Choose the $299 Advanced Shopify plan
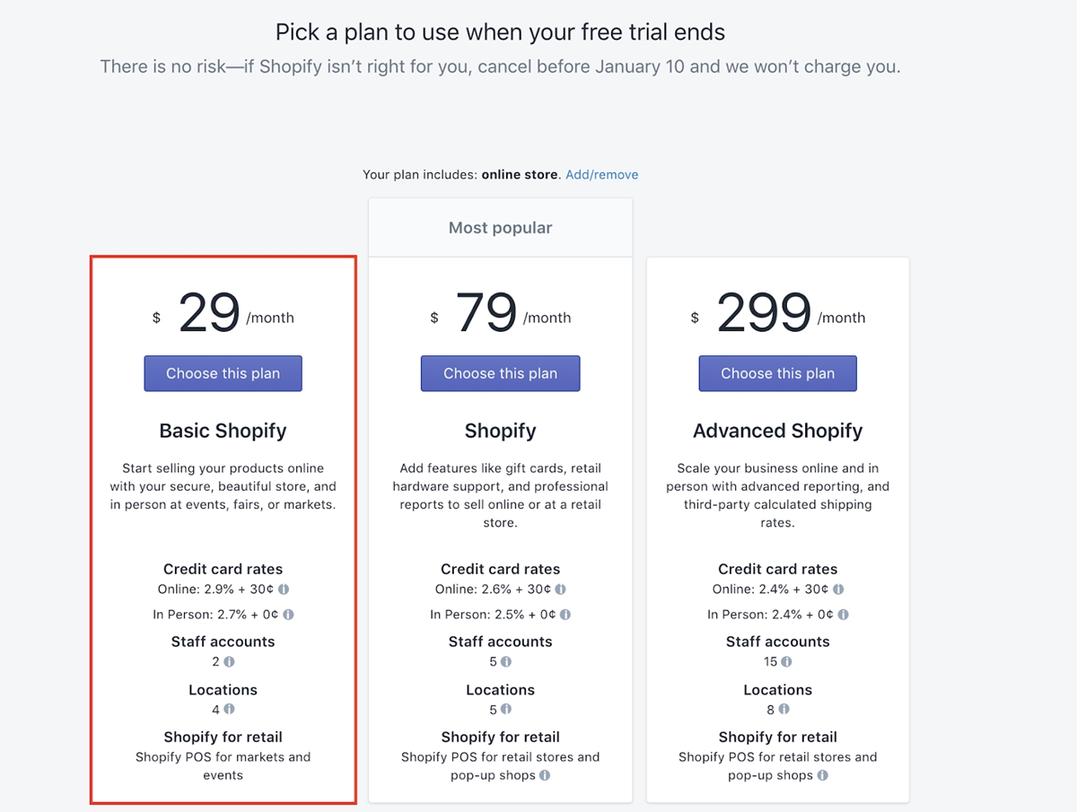The height and width of the screenshot is (812, 1077). [777, 373]
